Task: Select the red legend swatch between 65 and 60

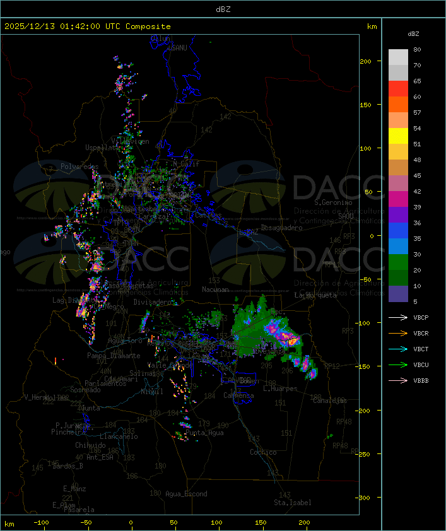Action: [398, 89]
